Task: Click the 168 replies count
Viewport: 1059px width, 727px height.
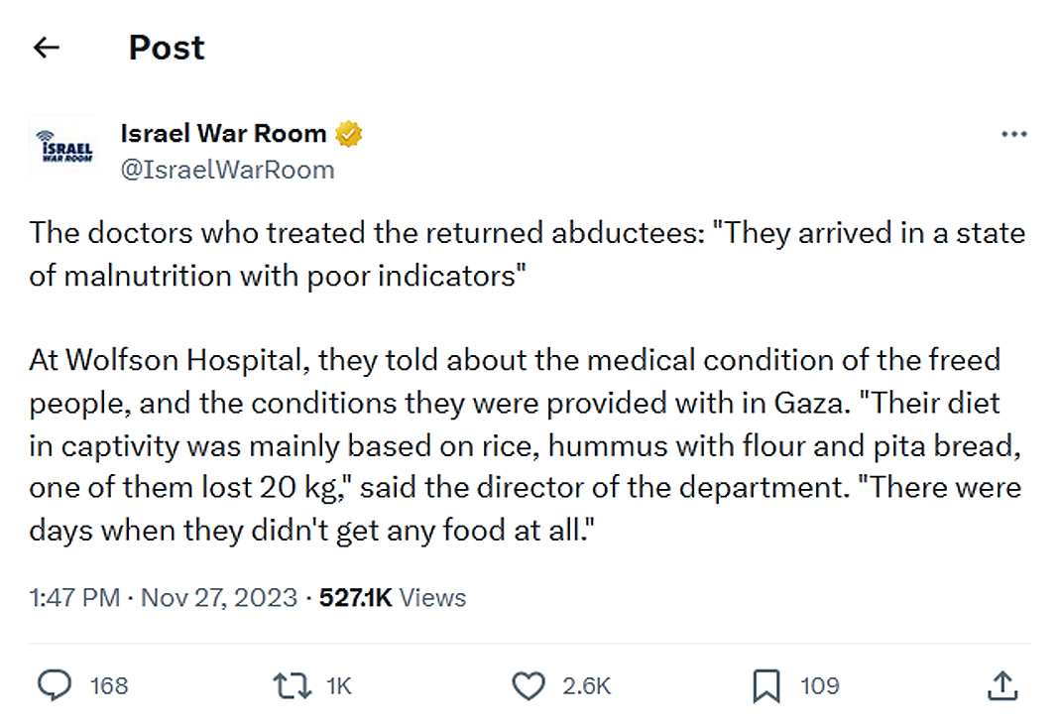Action: pos(109,685)
